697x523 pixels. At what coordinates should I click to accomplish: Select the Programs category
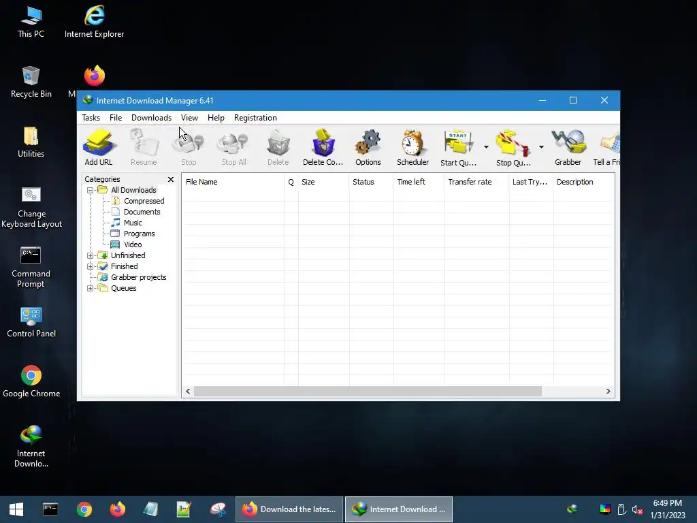tap(139, 234)
